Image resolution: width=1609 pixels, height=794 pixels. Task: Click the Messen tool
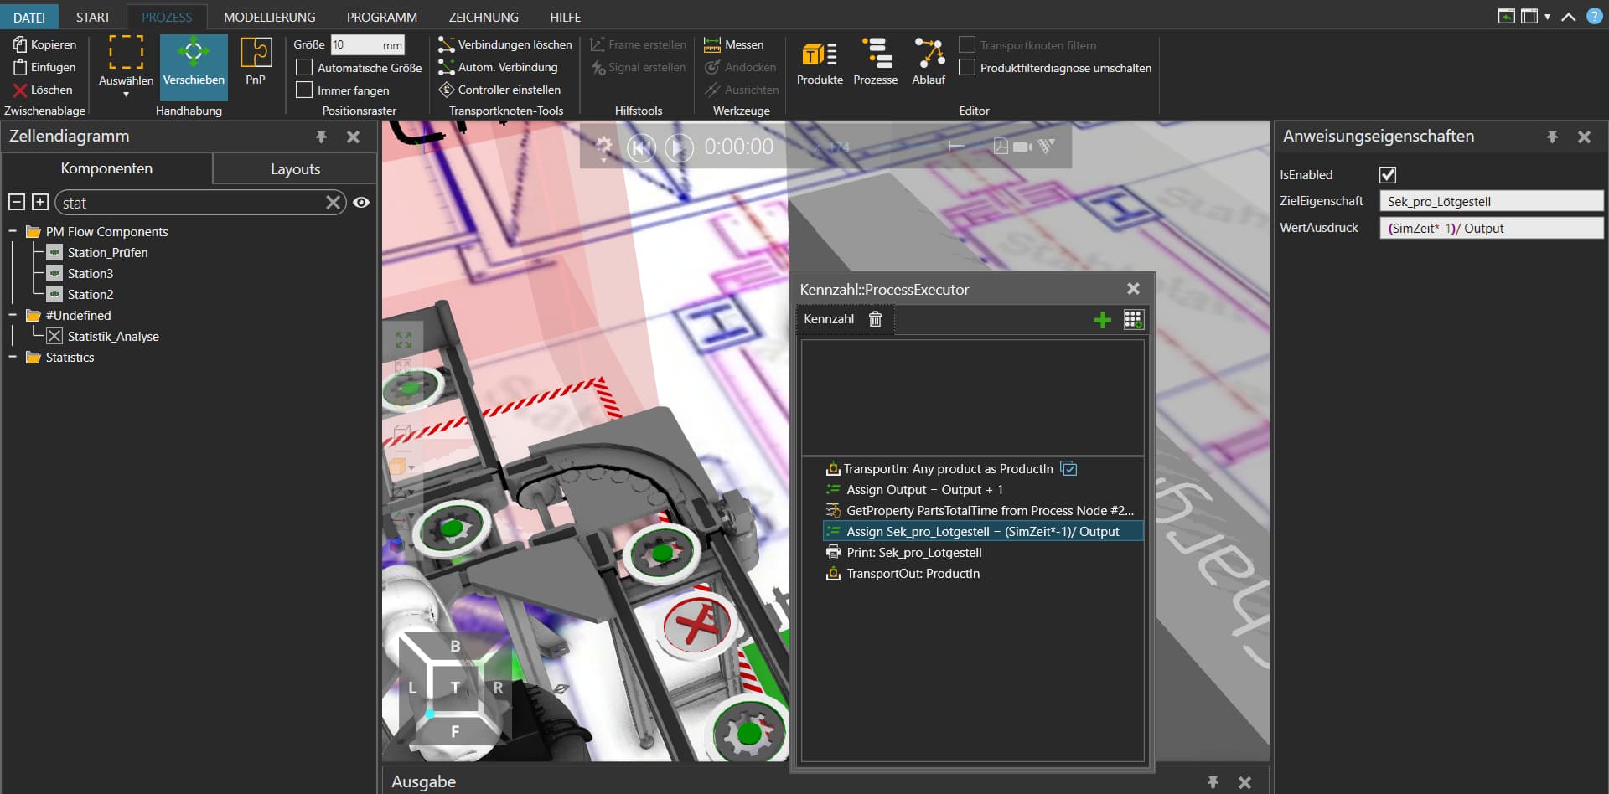point(734,44)
